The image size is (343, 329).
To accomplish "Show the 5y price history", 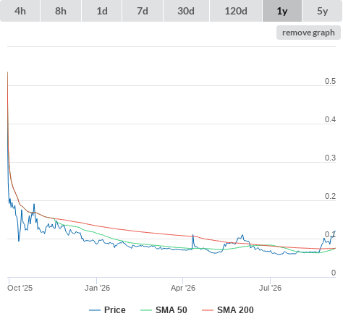I will pos(322,11).
